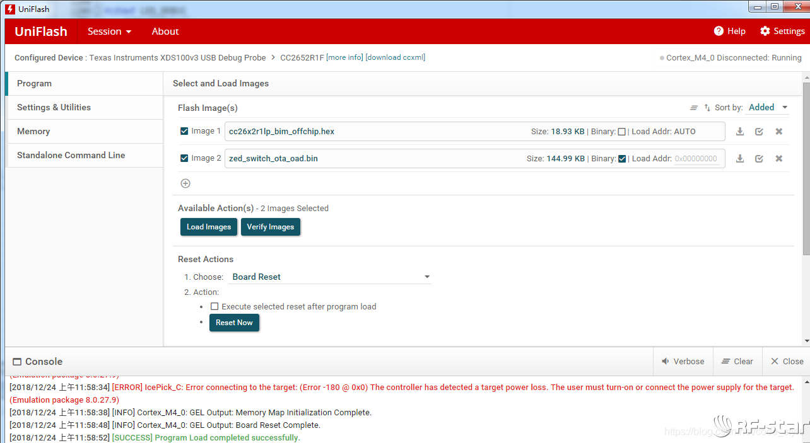
Task: Click the download ccxml link
Action: pyautogui.click(x=396, y=57)
